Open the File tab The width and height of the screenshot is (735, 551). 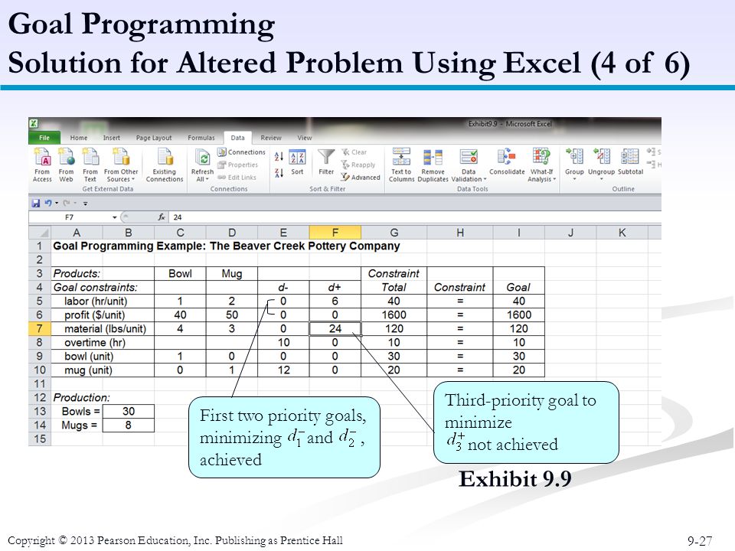pos(44,138)
